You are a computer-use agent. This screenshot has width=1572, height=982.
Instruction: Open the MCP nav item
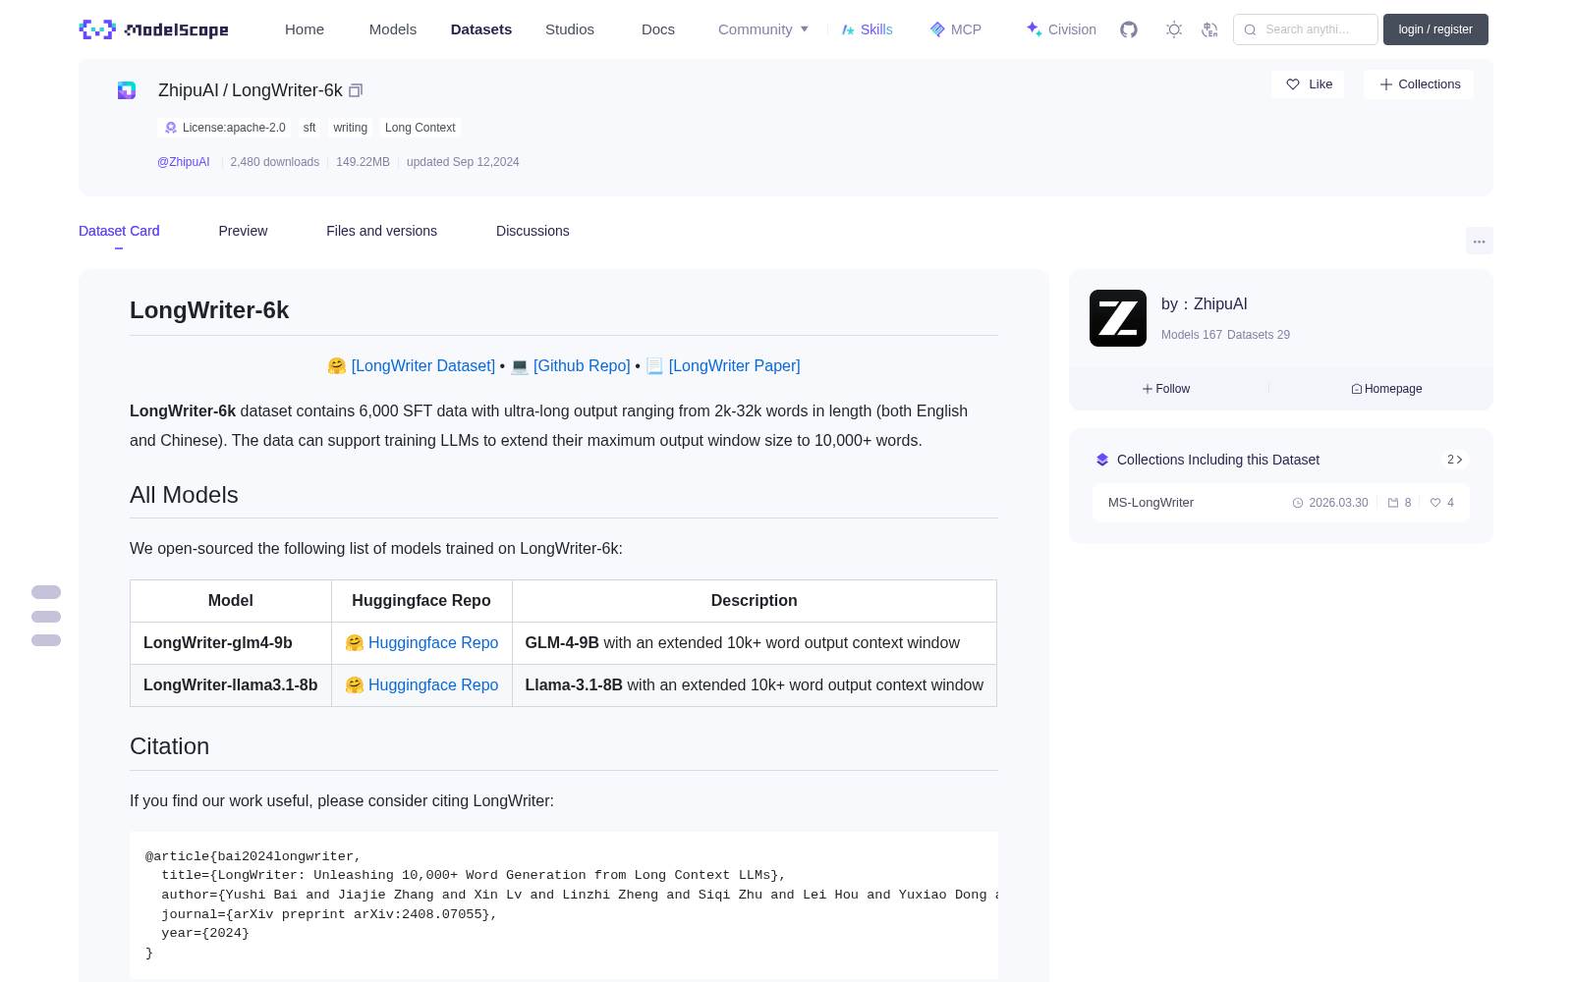(x=955, y=29)
